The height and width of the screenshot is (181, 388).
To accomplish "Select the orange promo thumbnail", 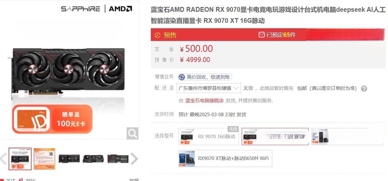I will point(44,159).
